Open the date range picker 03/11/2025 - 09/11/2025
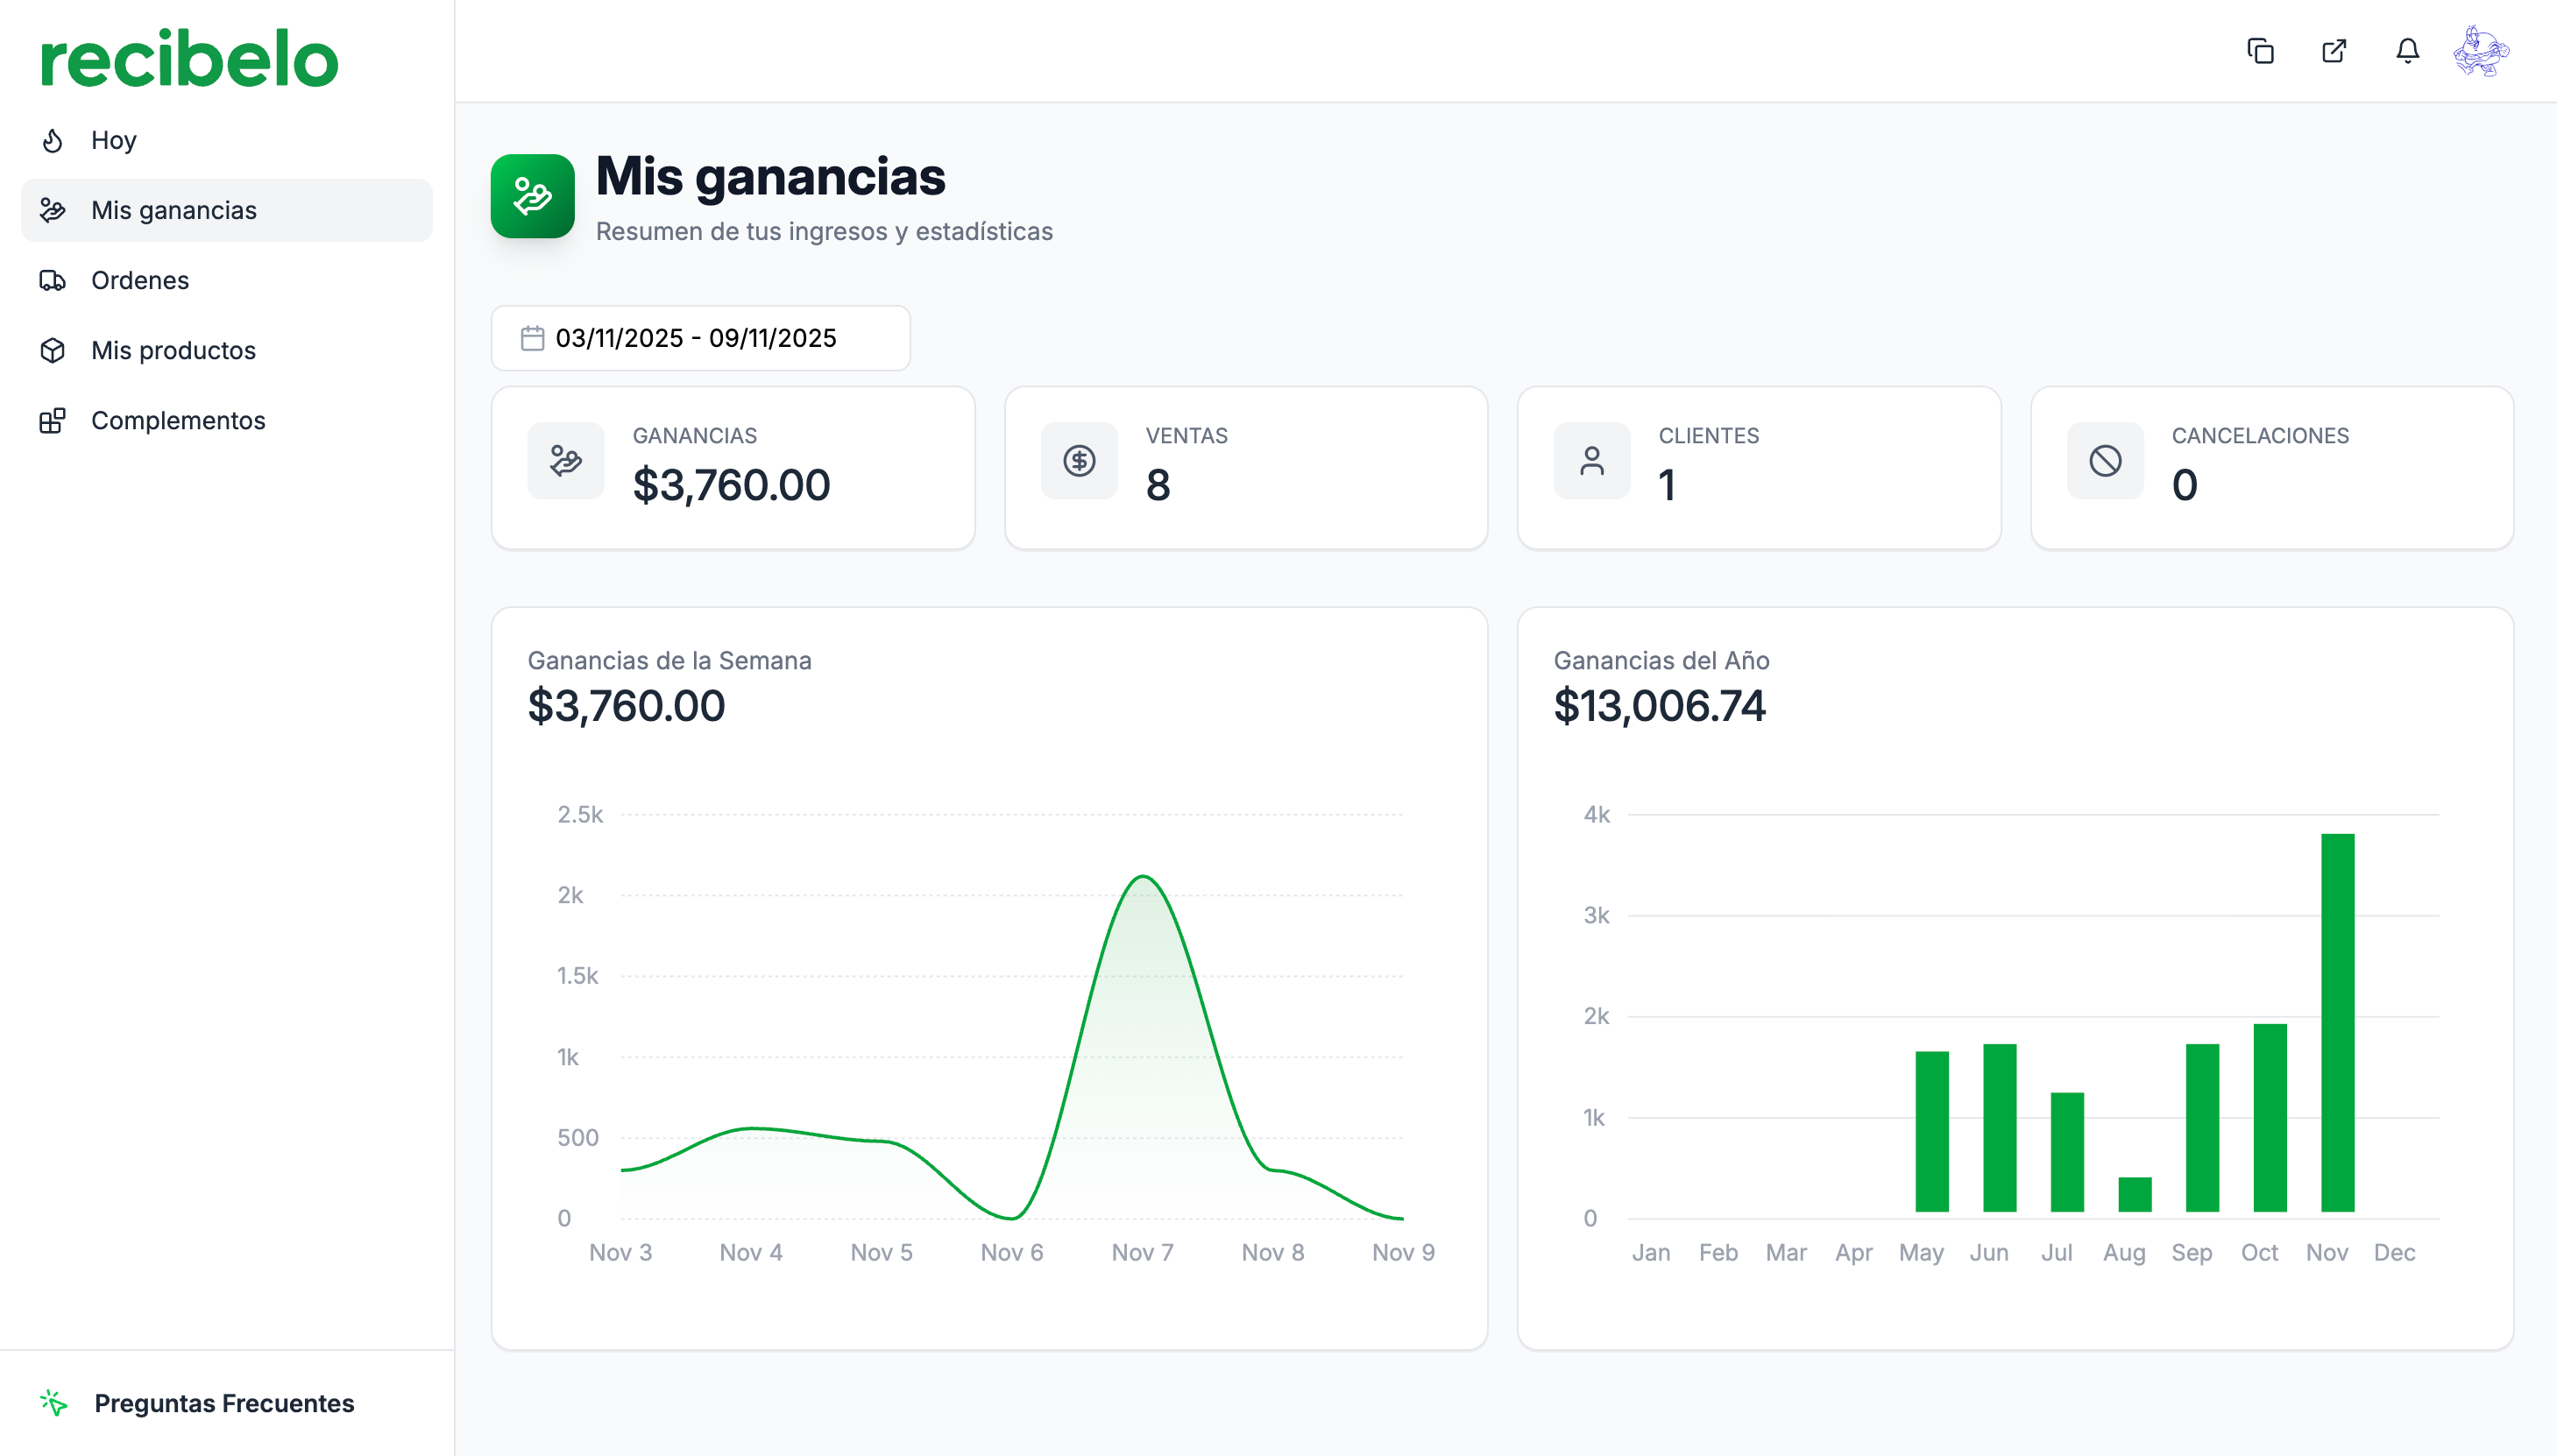The width and height of the screenshot is (2557, 1456). click(x=700, y=338)
